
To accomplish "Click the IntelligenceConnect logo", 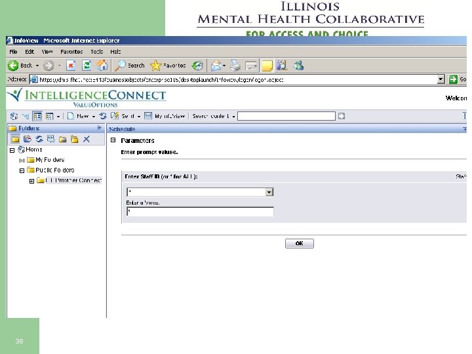I will click(87, 98).
